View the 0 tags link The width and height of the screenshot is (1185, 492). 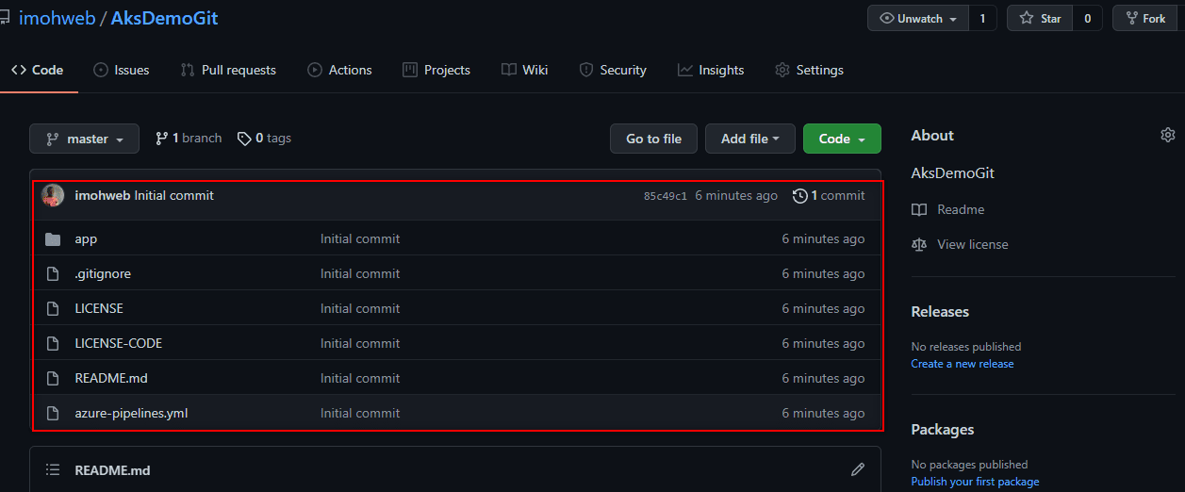[264, 138]
